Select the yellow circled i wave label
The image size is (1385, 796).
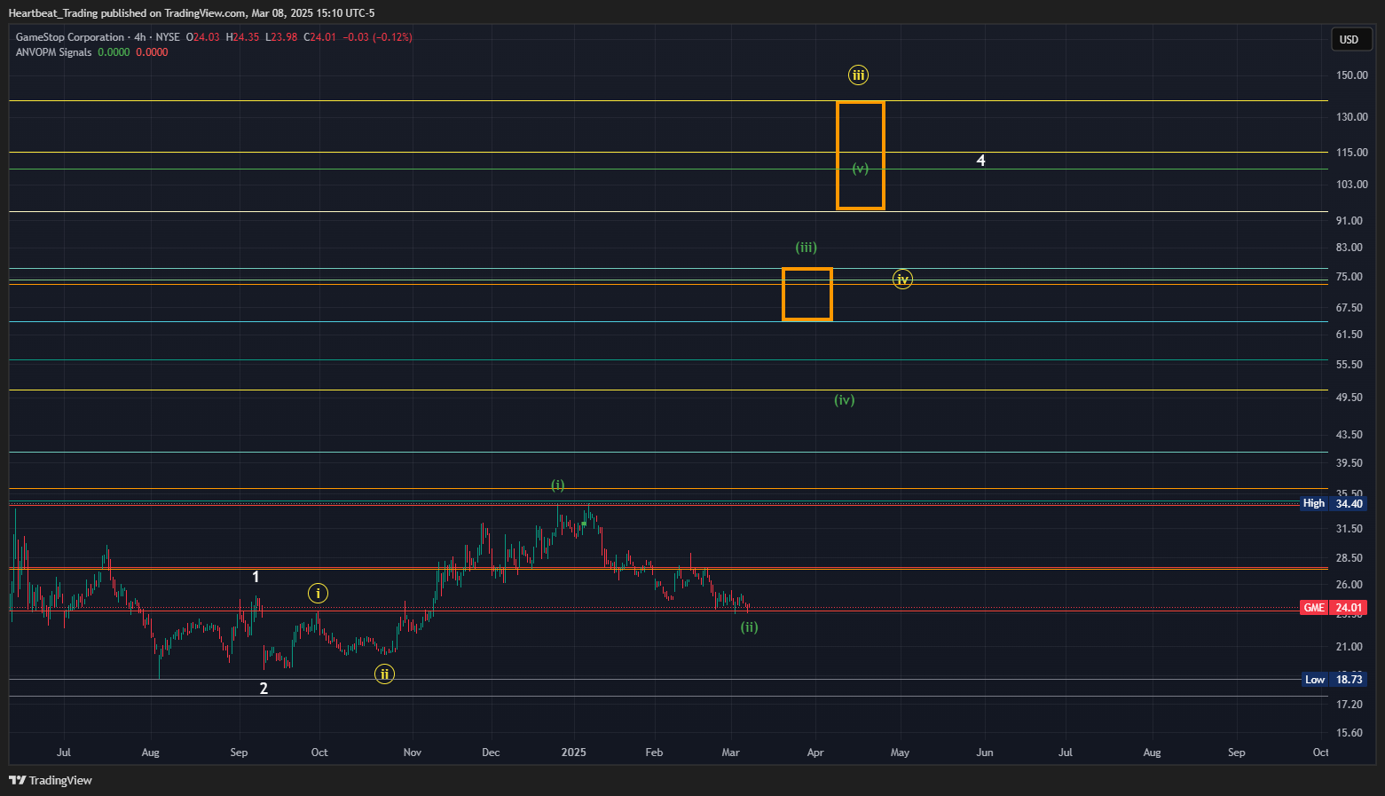click(x=318, y=593)
